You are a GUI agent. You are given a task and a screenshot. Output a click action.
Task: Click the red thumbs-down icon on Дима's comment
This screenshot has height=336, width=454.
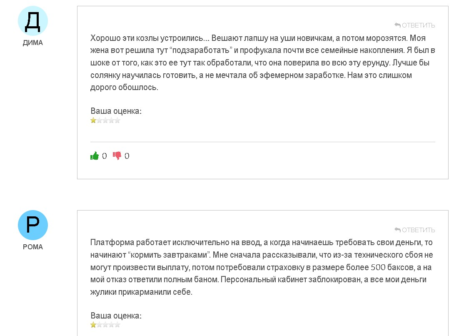point(117,155)
